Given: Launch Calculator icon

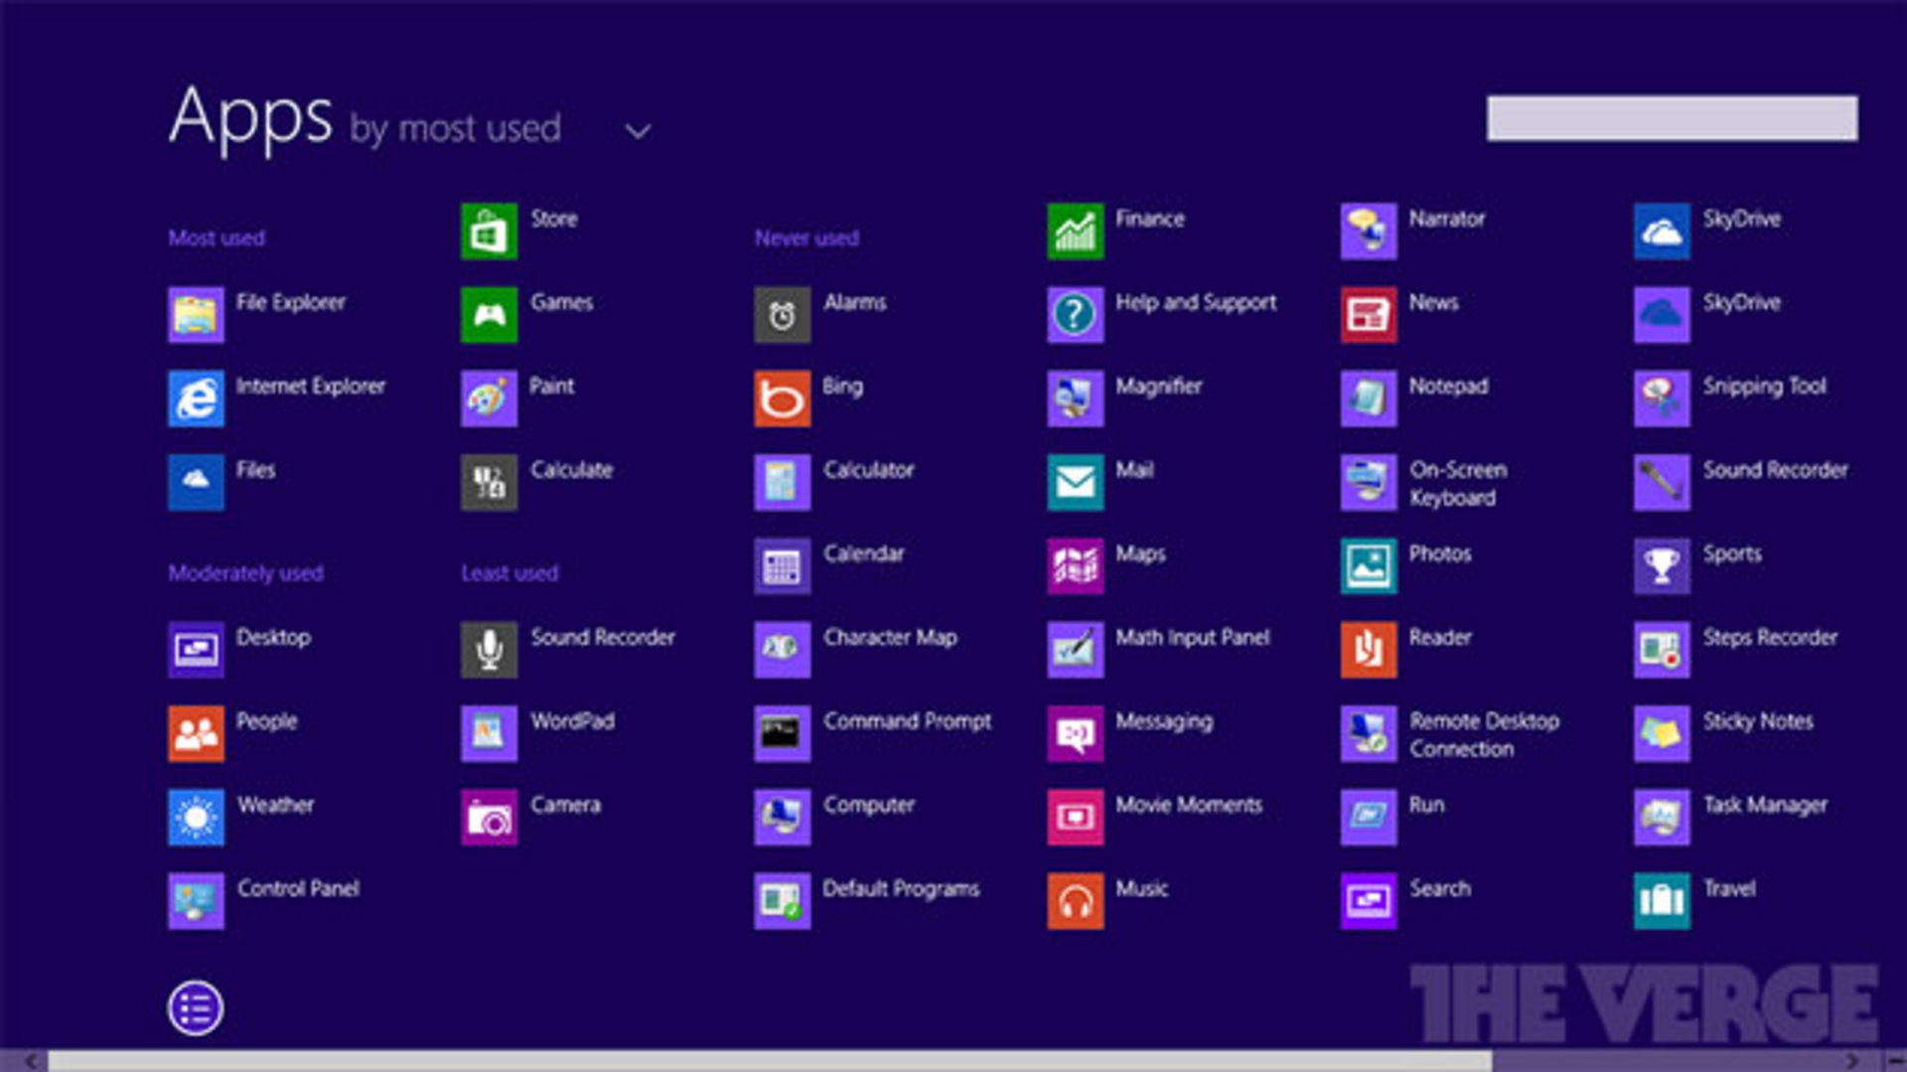Looking at the screenshot, I should (x=782, y=483).
